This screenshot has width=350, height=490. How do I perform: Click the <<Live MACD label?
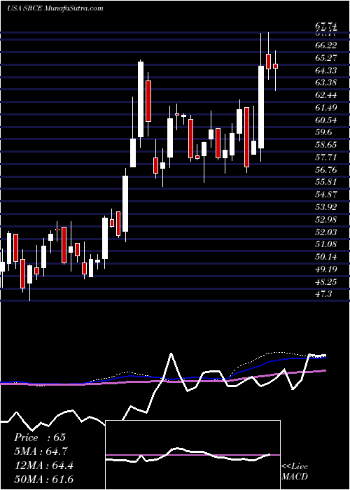[x=295, y=472]
